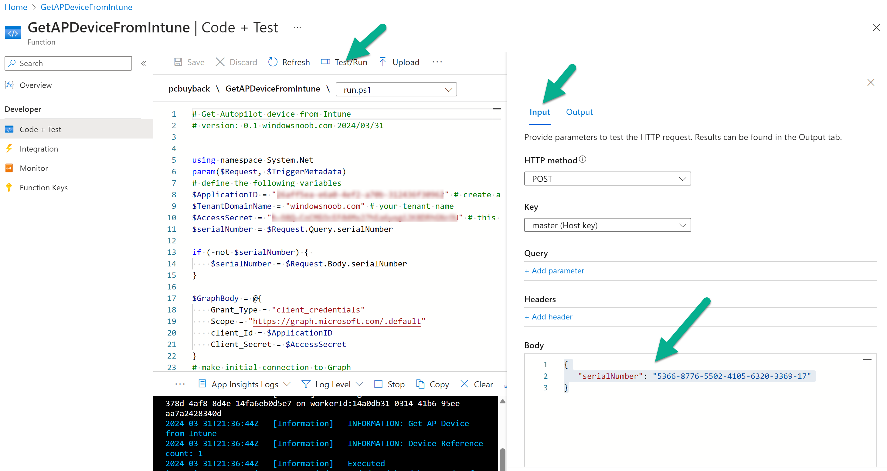Click line 5 'using namespace System.Net'
This screenshot has width=887, height=471.
tap(253, 160)
